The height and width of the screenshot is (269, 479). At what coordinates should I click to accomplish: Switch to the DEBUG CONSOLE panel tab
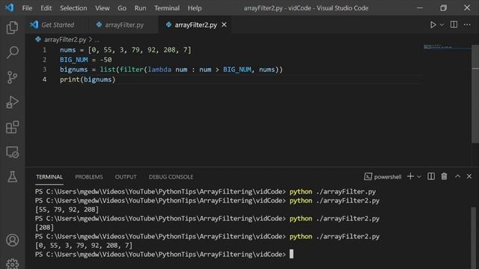[171, 177]
